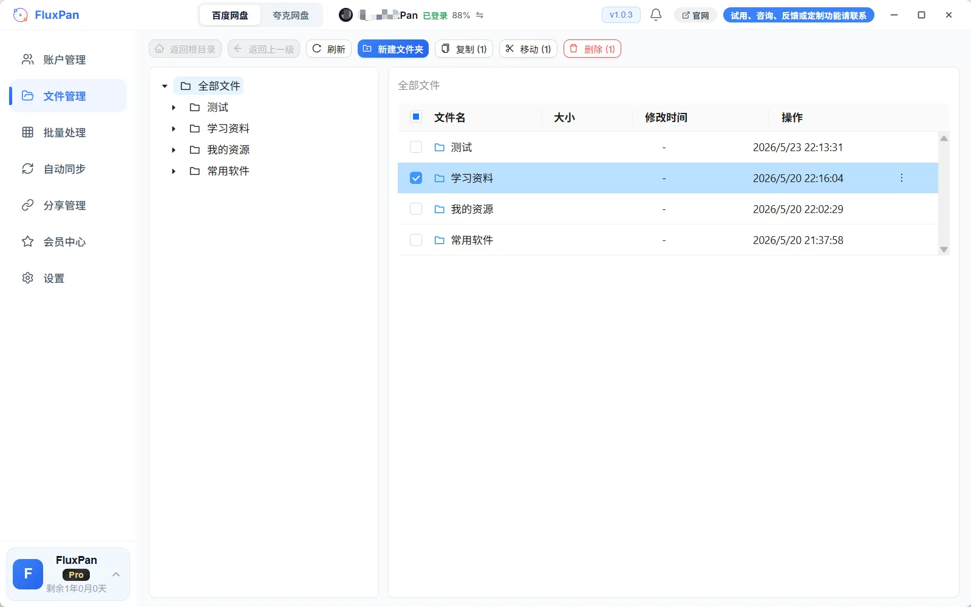Check the 测试 folder checkbox
This screenshot has width=971, height=607.
click(x=416, y=147)
